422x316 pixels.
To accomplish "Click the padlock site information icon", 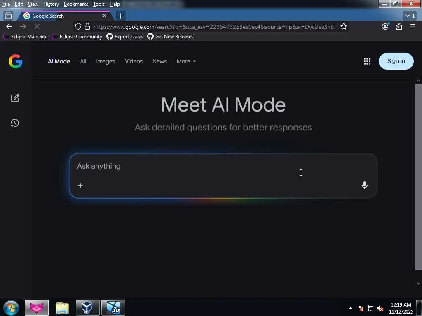I will (87, 27).
